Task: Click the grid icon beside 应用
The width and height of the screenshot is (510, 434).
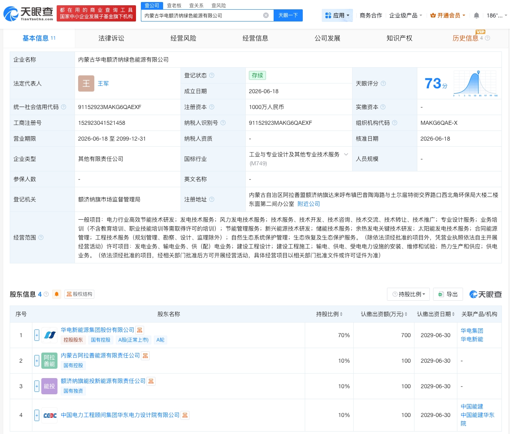Action: (x=328, y=15)
